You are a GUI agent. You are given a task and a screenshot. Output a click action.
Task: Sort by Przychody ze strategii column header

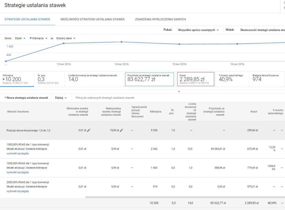pyautogui.click(x=214, y=112)
